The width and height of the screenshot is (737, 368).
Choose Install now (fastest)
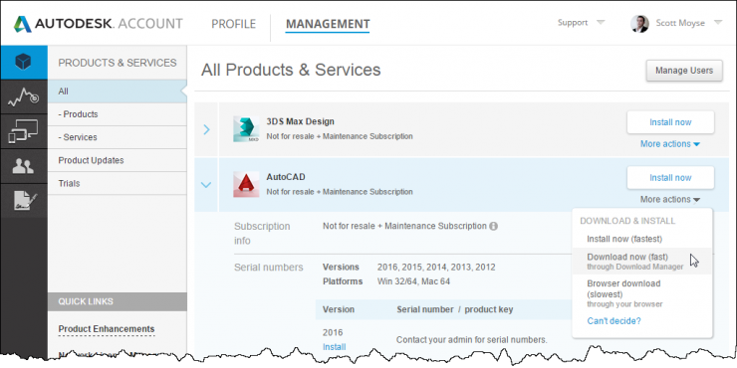pos(624,239)
